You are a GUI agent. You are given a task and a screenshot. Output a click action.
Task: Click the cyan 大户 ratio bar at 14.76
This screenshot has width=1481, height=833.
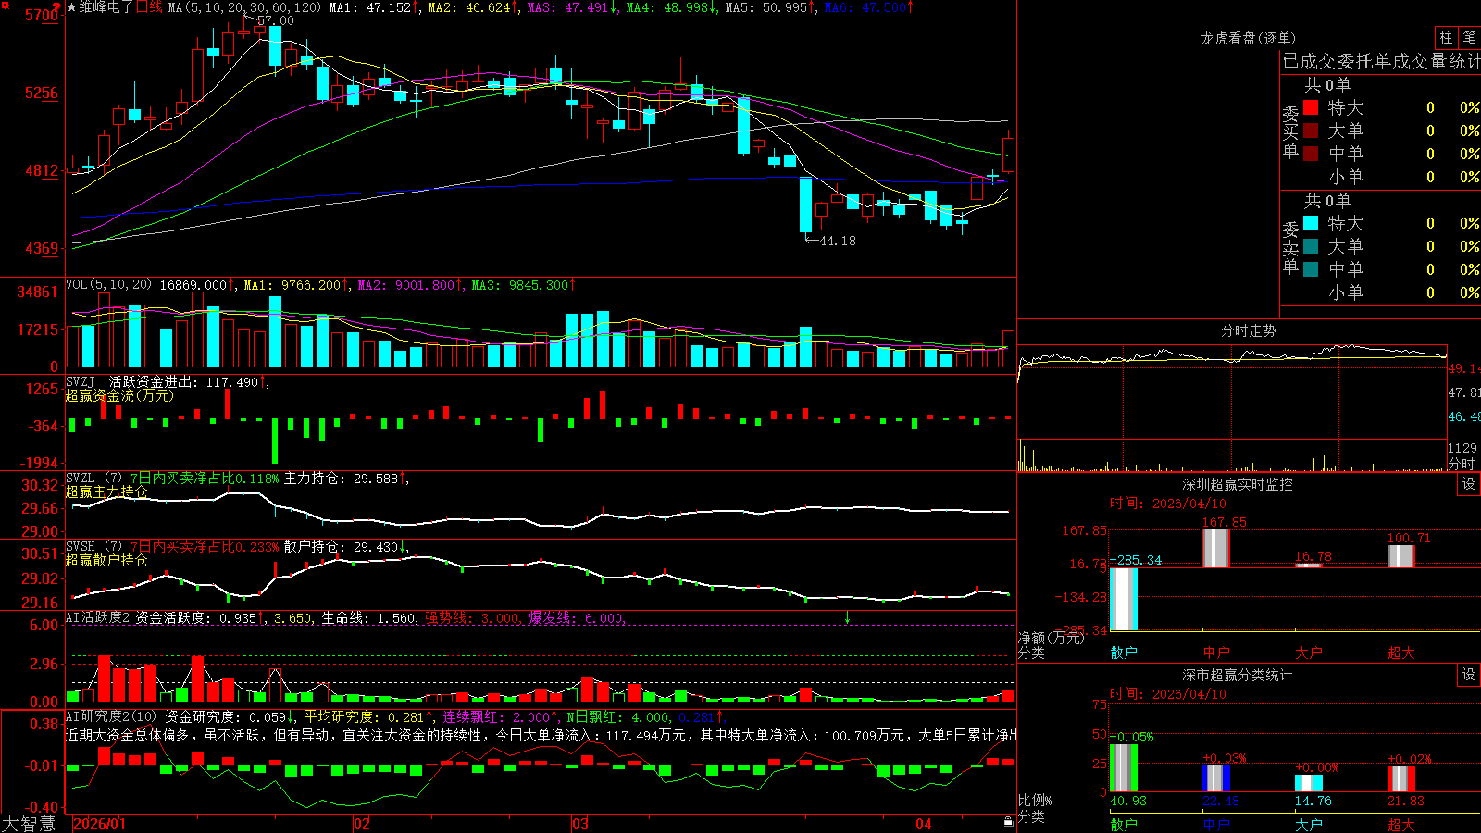[1309, 783]
